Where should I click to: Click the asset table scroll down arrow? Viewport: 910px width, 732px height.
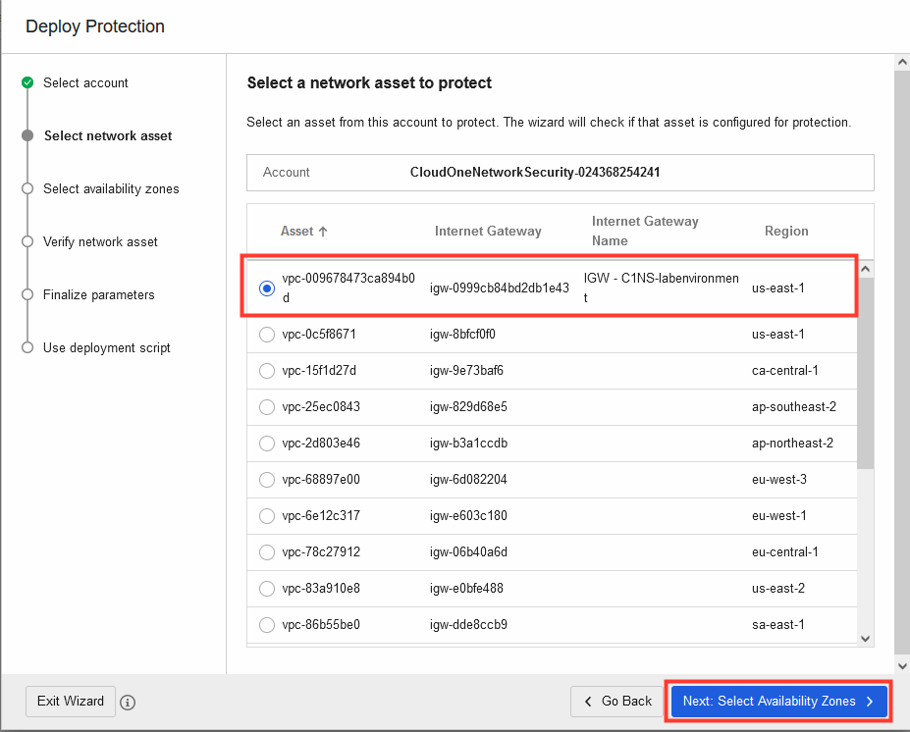coord(865,639)
